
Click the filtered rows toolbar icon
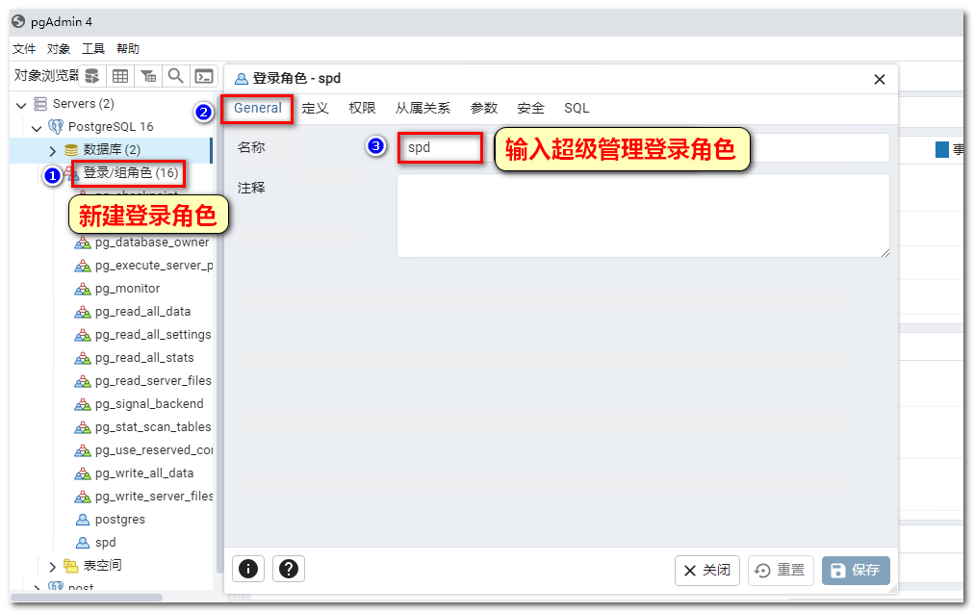point(148,76)
